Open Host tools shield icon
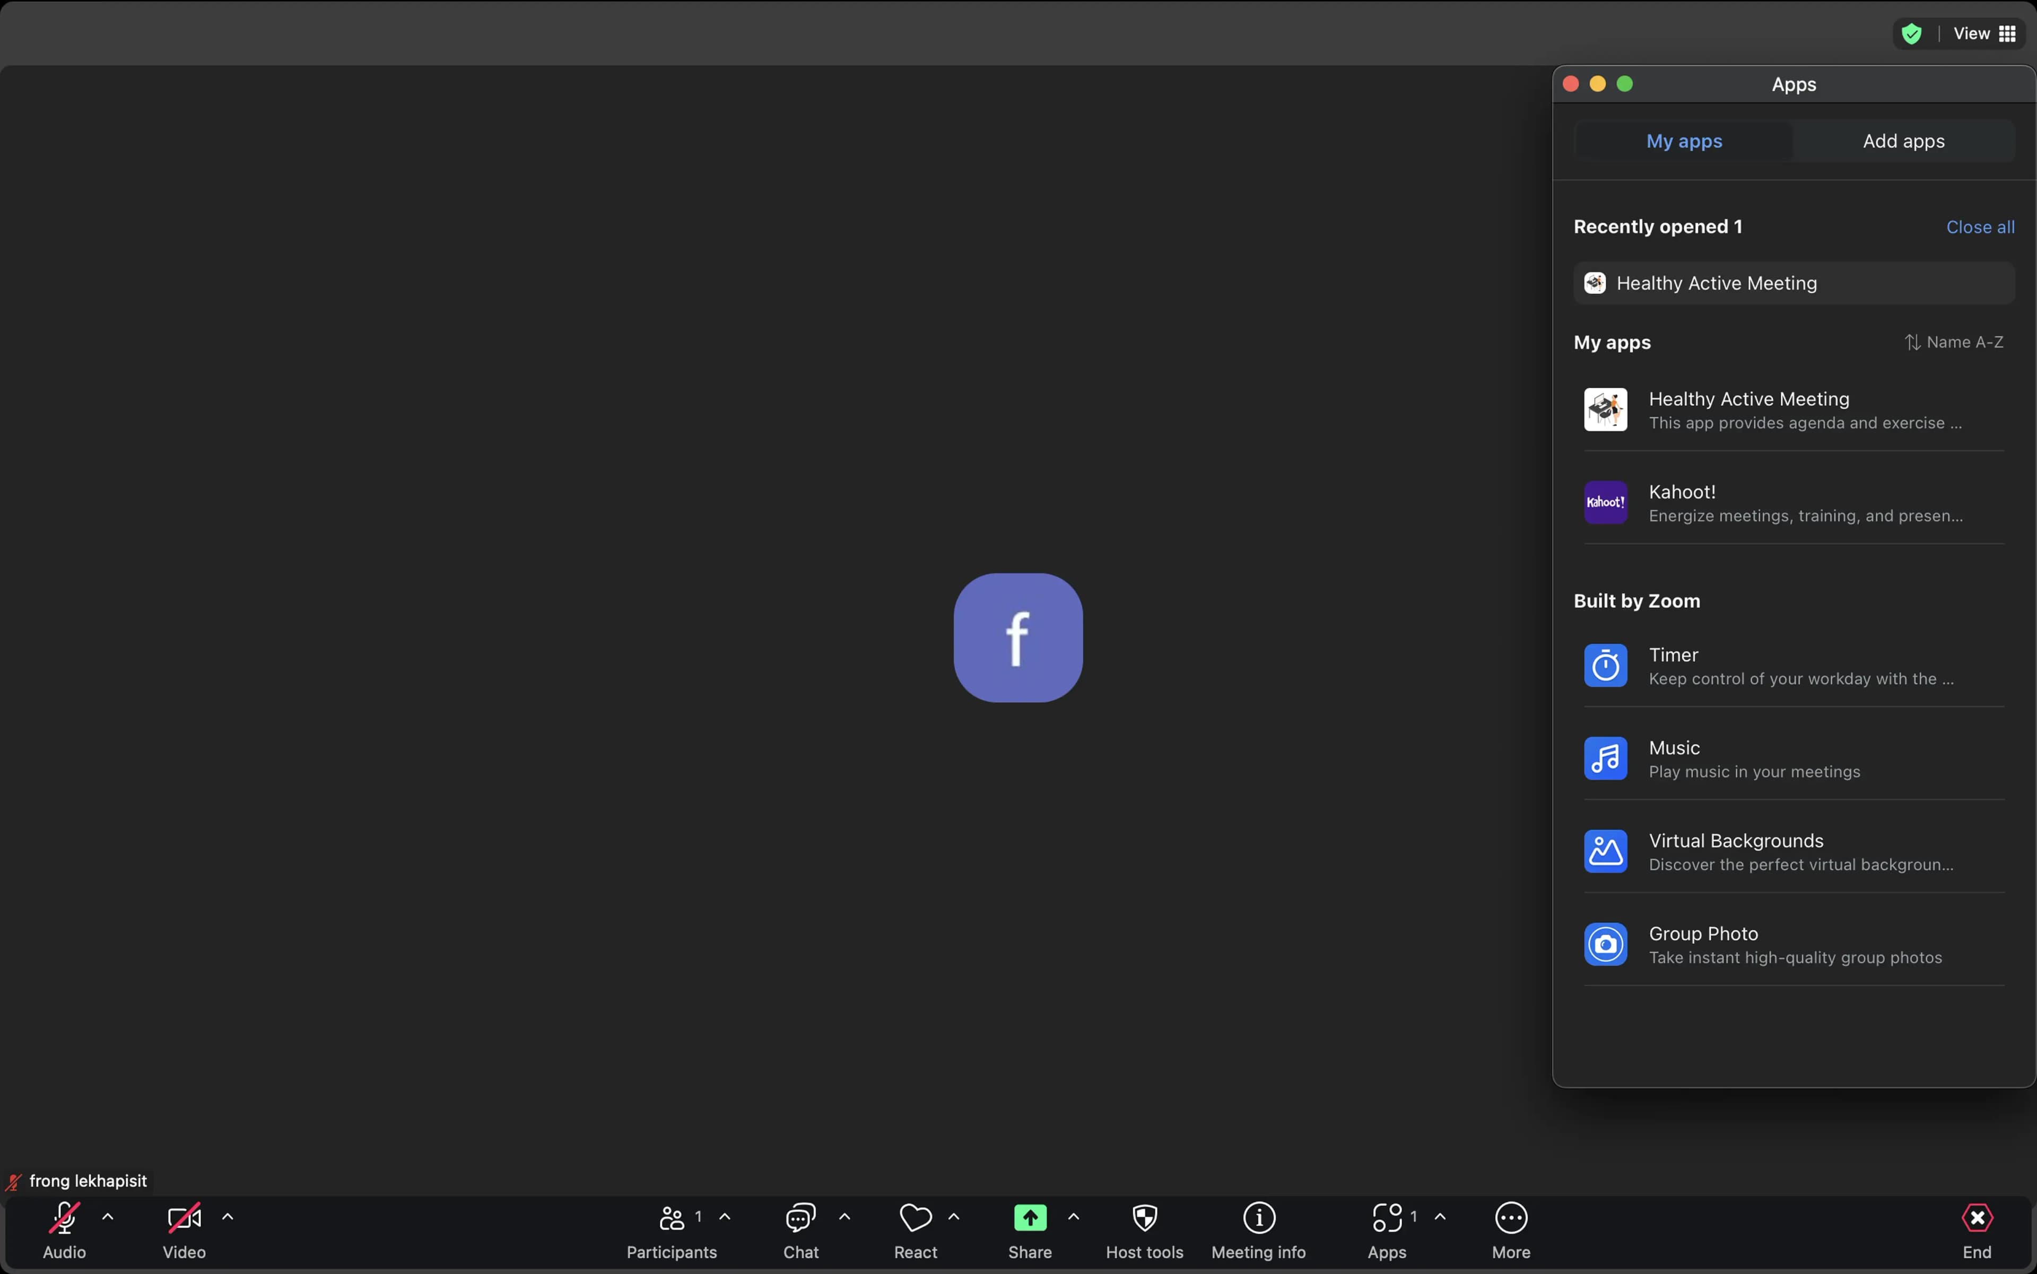This screenshot has width=2037, height=1274. [x=1144, y=1218]
